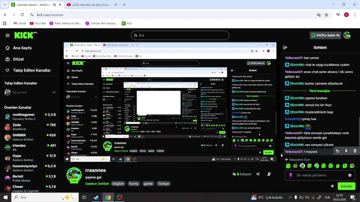The image size is (360, 202).
Task: Bookmark this page with the star
Action: coord(326,15)
